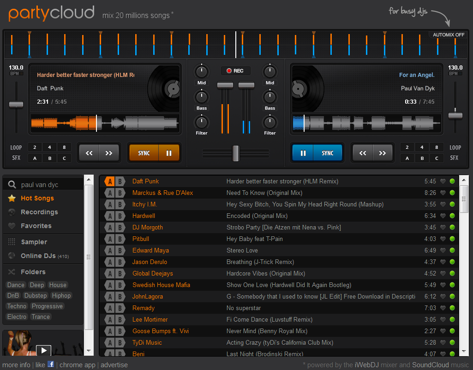Select the Hot Songs star icon

pyautogui.click(x=11, y=198)
